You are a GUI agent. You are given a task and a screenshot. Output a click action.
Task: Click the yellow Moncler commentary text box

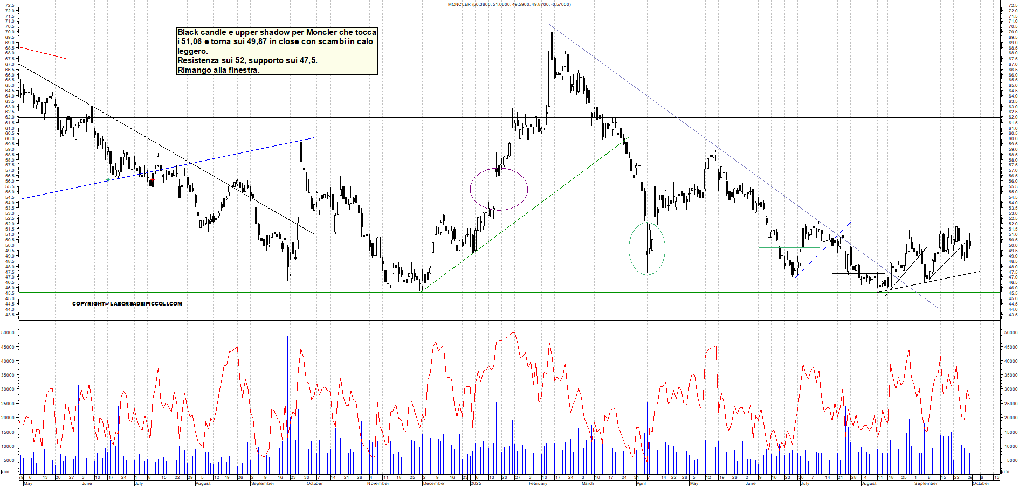(277, 51)
